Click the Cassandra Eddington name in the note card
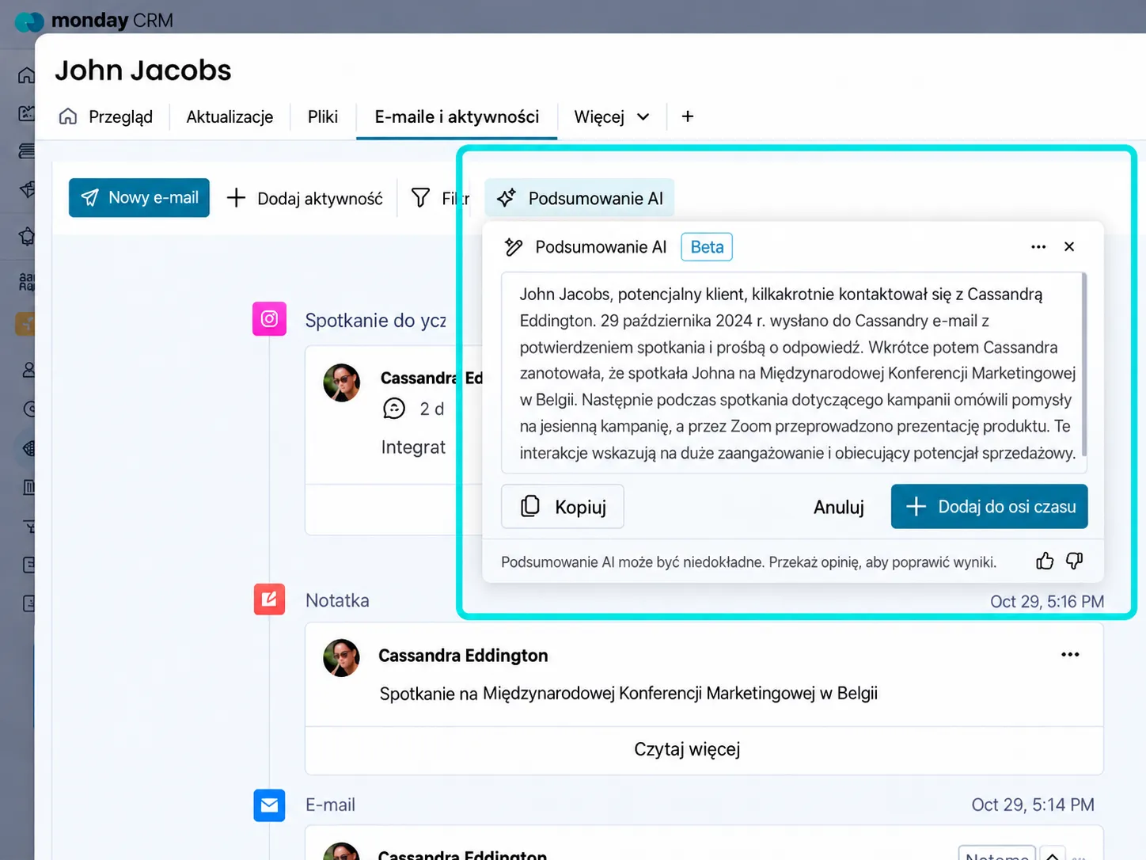 tap(463, 656)
